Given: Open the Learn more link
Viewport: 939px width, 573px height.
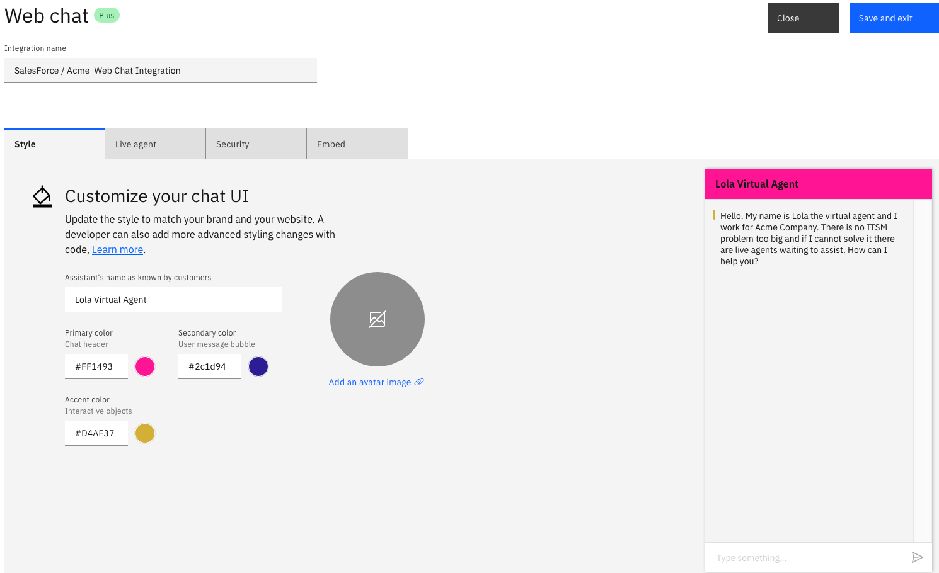Looking at the screenshot, I should [x=117, y=249].
